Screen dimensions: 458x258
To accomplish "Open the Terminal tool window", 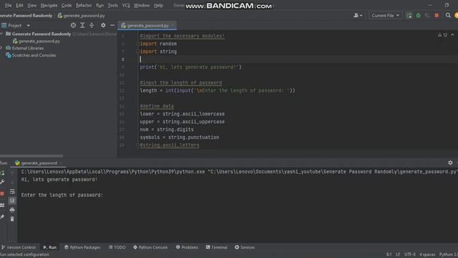I will (x=216, y=247).
